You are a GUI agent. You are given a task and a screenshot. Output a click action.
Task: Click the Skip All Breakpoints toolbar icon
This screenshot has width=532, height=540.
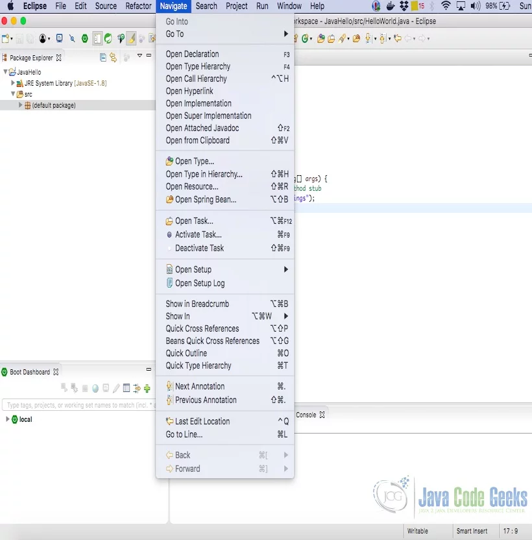tap(72, 38)
